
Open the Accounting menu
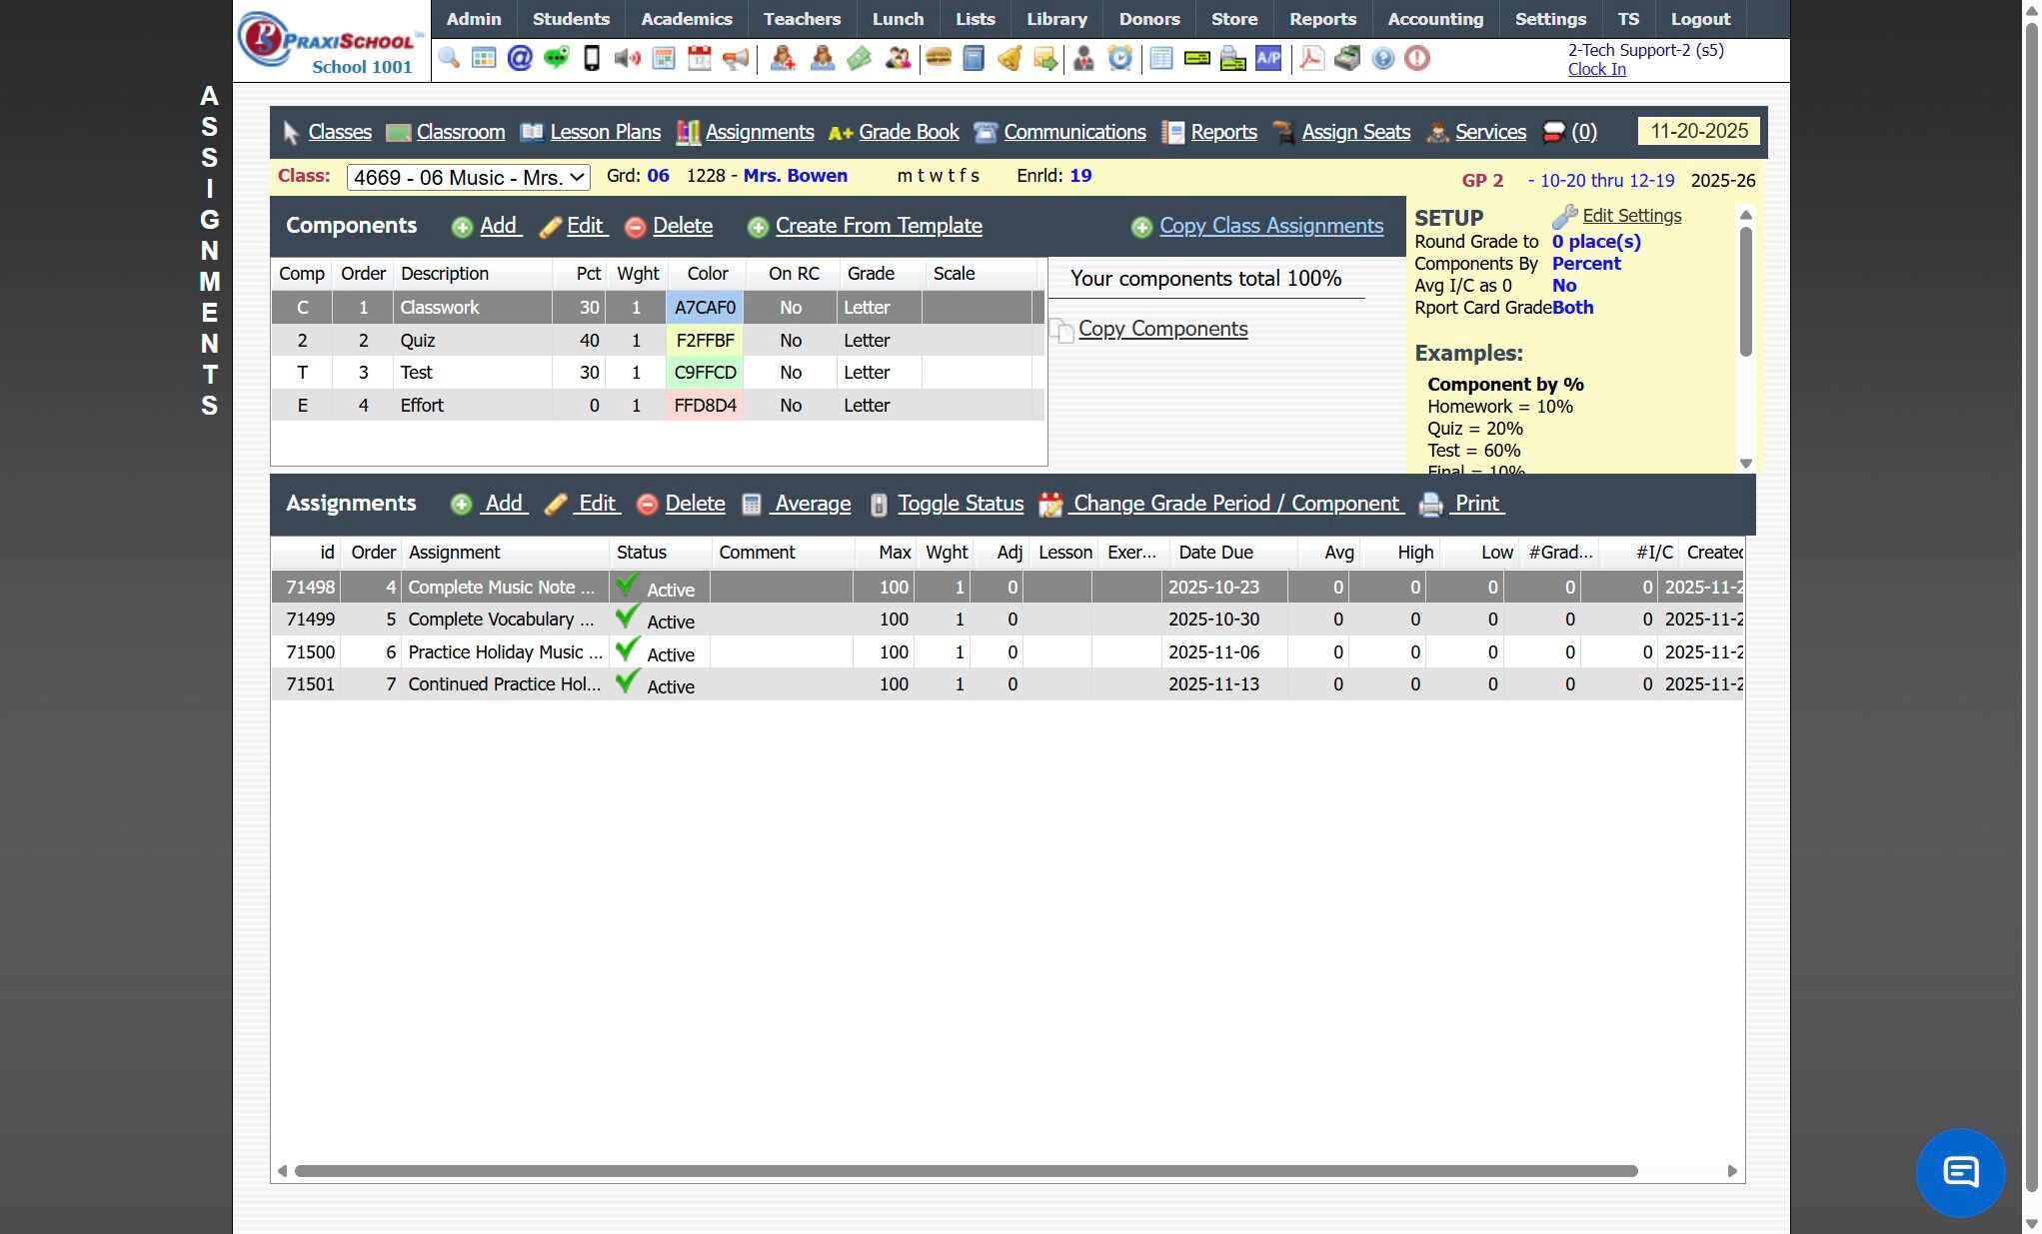[x=1434, y=19]
